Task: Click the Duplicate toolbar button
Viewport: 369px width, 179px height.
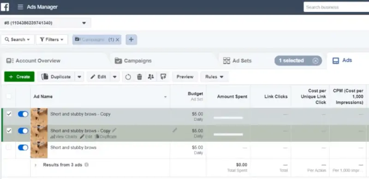Action: (56, 77)
